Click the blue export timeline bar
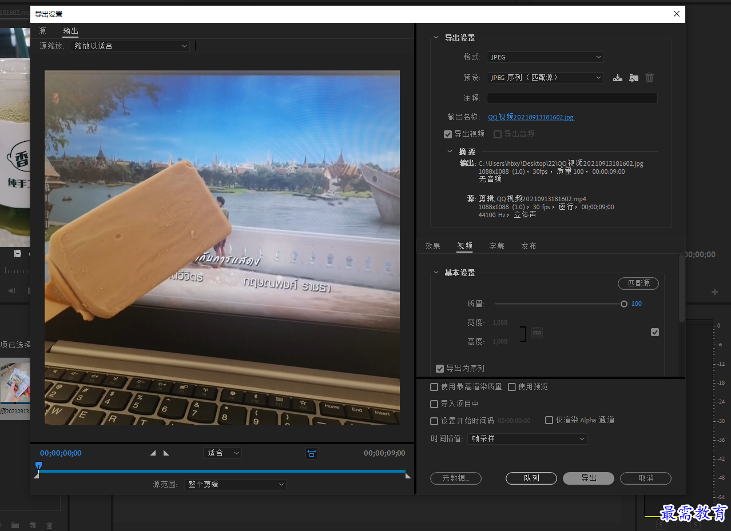This screenshot has width=731, height=531. (223, 471)
